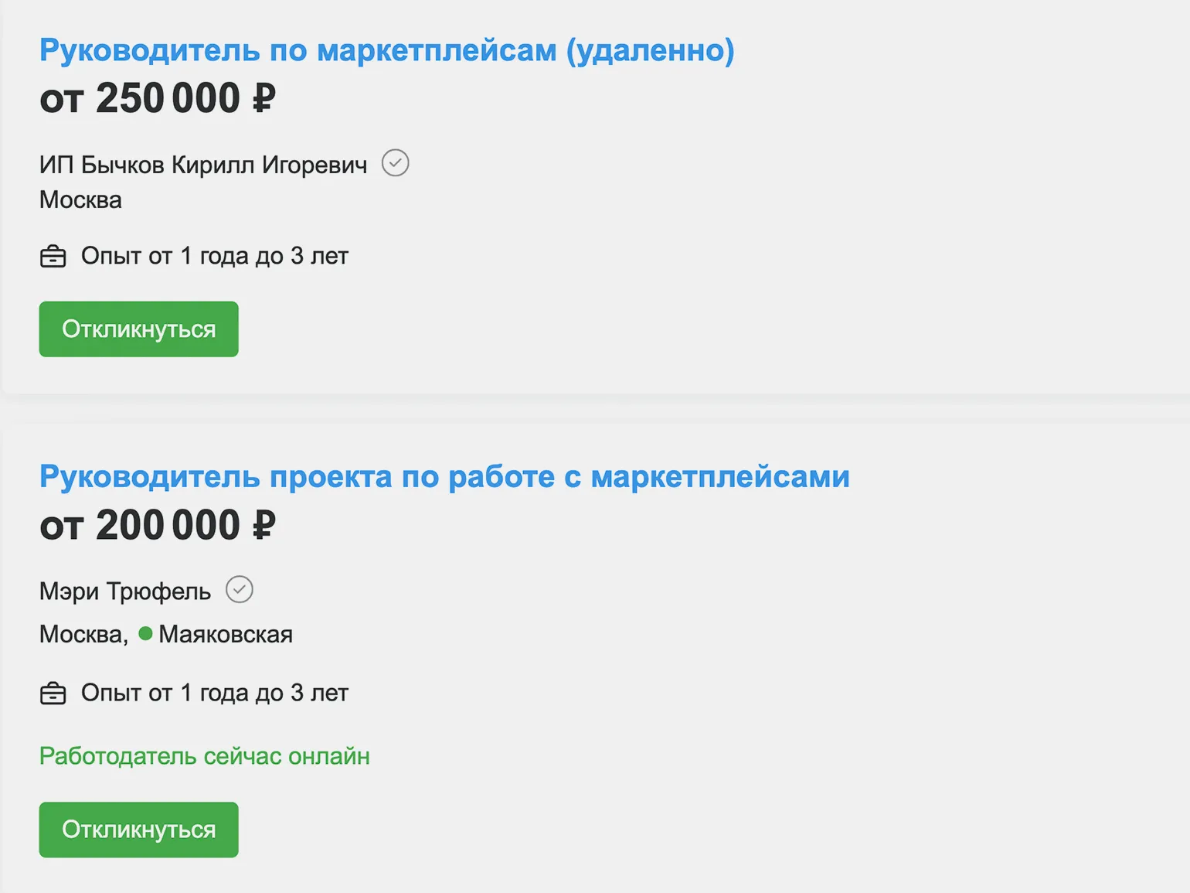Click verified checkmark next to Мэри Трюфель
Screen dimensions: 1190x893
240,590
